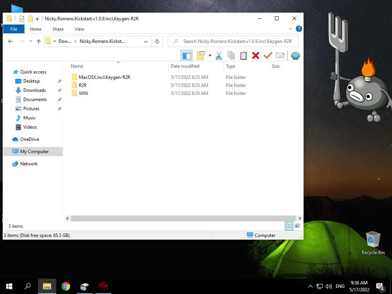The width and height of the screenshot is (392, 294).
Task: Click the Copy pages icon
Action: pos(231,56)
